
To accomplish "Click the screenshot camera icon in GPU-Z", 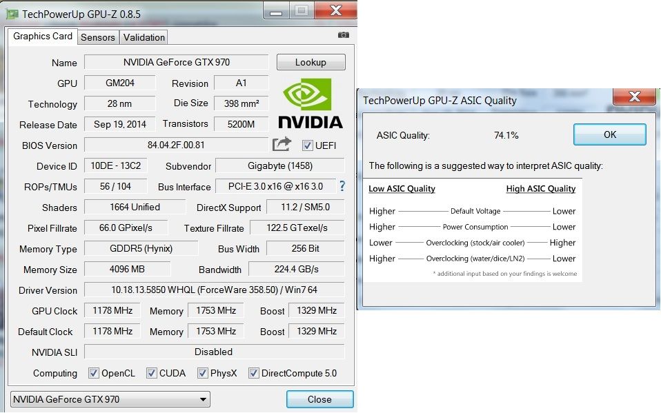I will point(344,35).
